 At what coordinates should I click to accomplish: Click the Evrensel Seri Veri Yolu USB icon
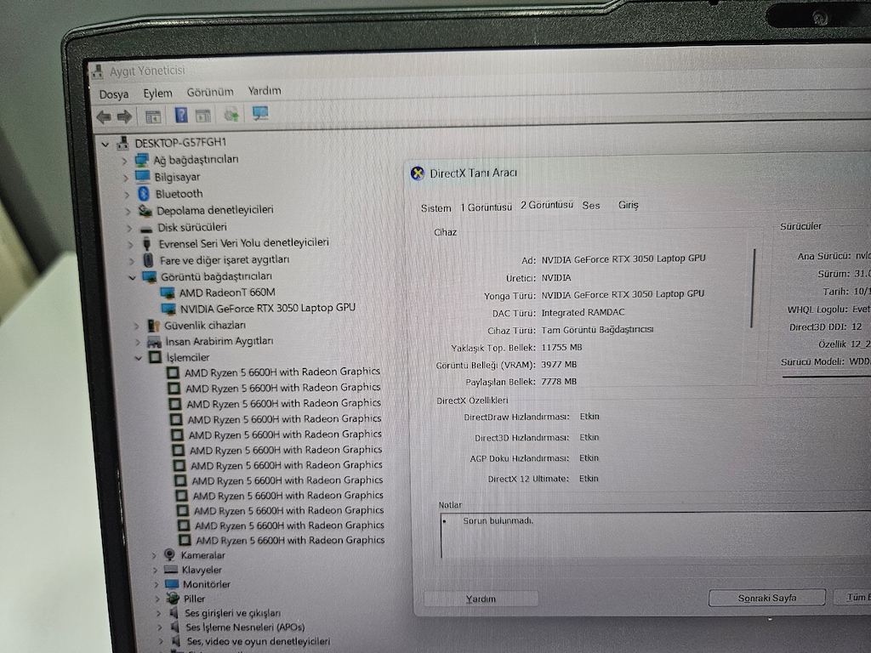147,244
